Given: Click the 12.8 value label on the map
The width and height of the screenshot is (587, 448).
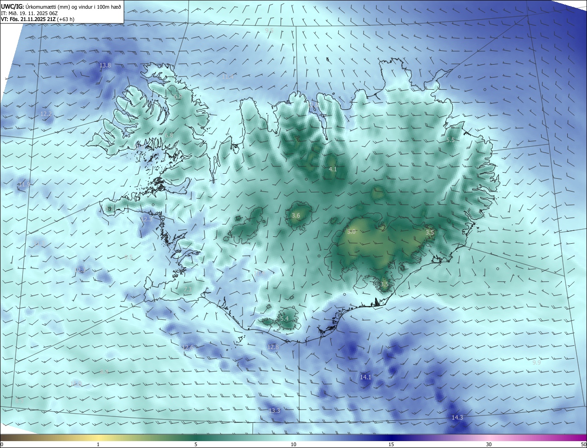Looking at the screenshot, I should 273,347.
